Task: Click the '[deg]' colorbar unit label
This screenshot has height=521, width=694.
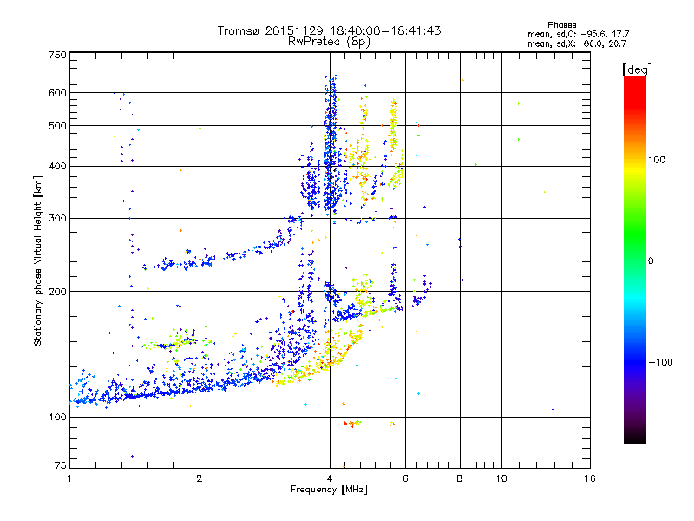Action: click(637, 70)
